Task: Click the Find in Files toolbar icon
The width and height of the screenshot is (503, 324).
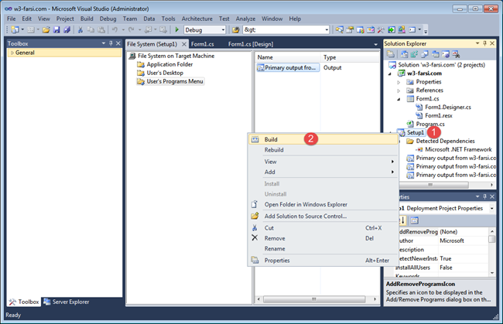Action: (x=236, y=30)
